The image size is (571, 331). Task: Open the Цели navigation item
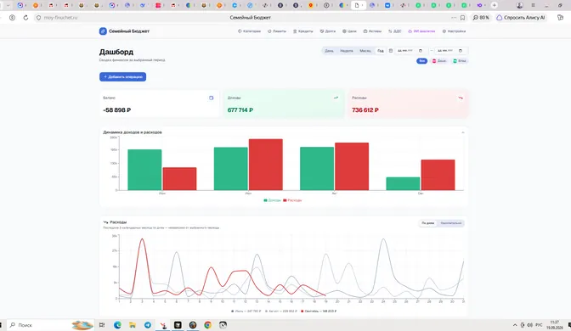[x=349, y=31]
